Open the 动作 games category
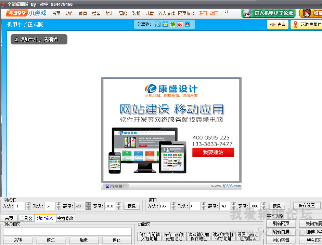The width and height of the screenshot is (322, 245). point(69,14)
